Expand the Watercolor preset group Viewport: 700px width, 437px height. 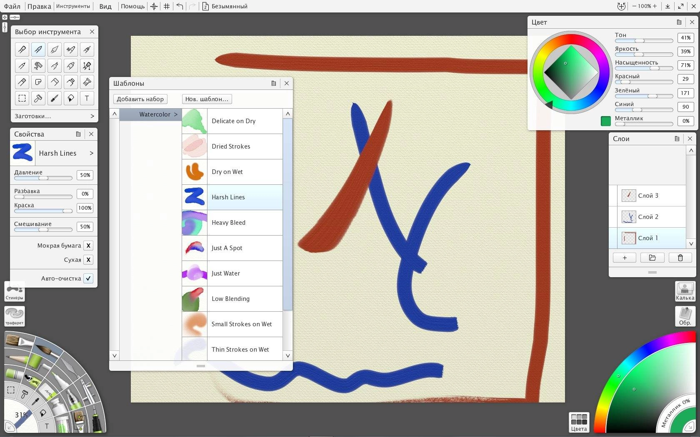pyautogui.click(x=150, y=114)
